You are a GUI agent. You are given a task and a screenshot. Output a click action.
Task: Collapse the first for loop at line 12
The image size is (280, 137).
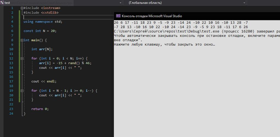(x=22, y=58)
